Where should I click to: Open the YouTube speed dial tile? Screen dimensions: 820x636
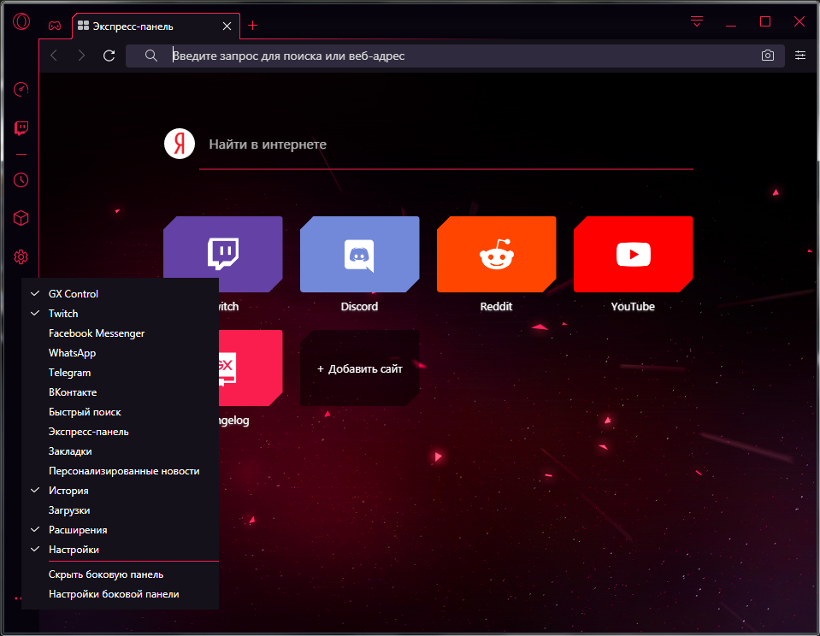click(634, 254)
